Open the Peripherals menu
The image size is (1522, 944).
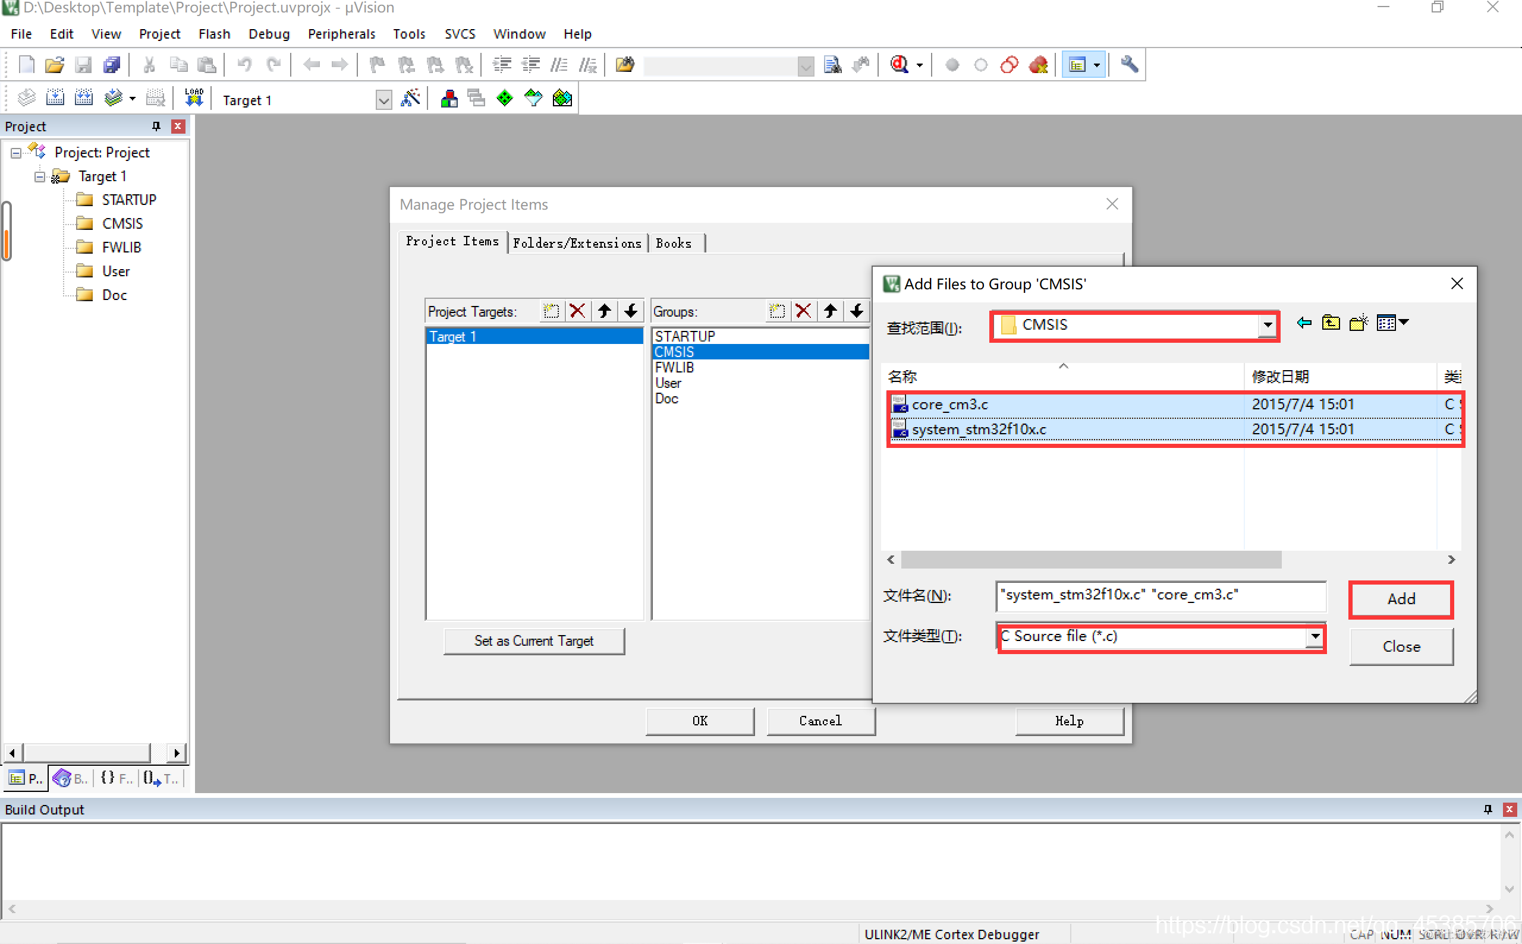click(x=341, y=34)
